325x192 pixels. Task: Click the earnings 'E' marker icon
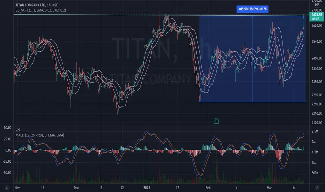point(216,120)
